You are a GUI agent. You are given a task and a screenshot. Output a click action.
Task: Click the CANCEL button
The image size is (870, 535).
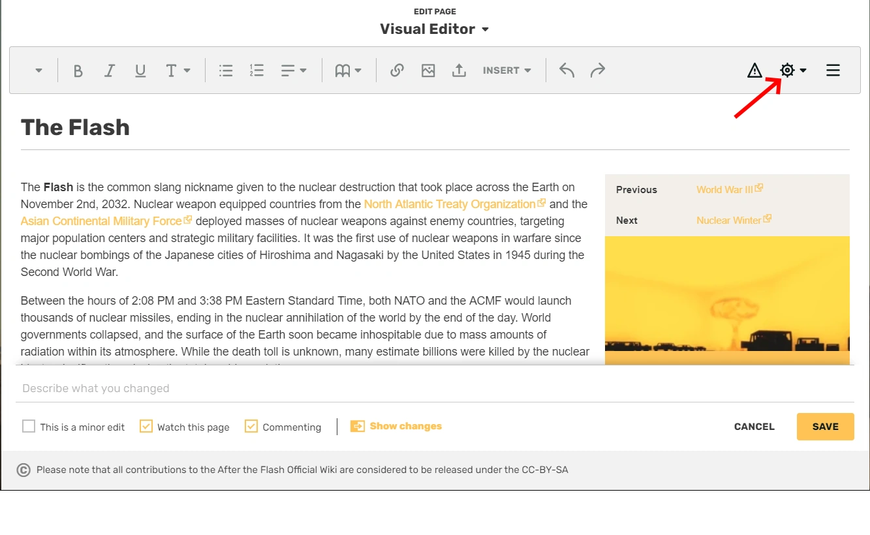754,427
